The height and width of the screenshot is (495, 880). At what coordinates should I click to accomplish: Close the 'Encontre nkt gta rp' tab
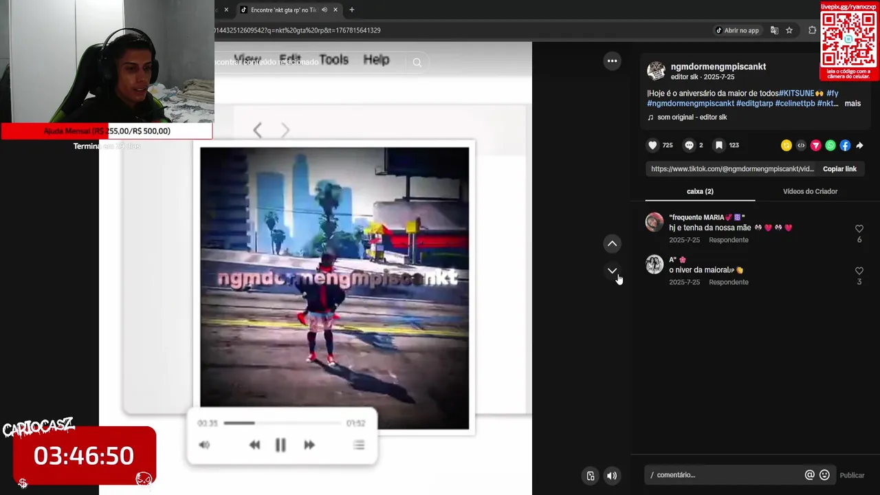click(335, 10)
